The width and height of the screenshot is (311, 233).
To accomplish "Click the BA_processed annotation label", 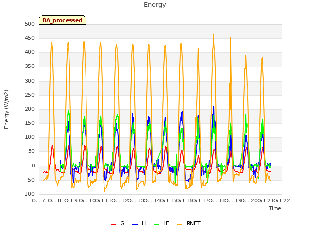I will click(x=63, y=20).
